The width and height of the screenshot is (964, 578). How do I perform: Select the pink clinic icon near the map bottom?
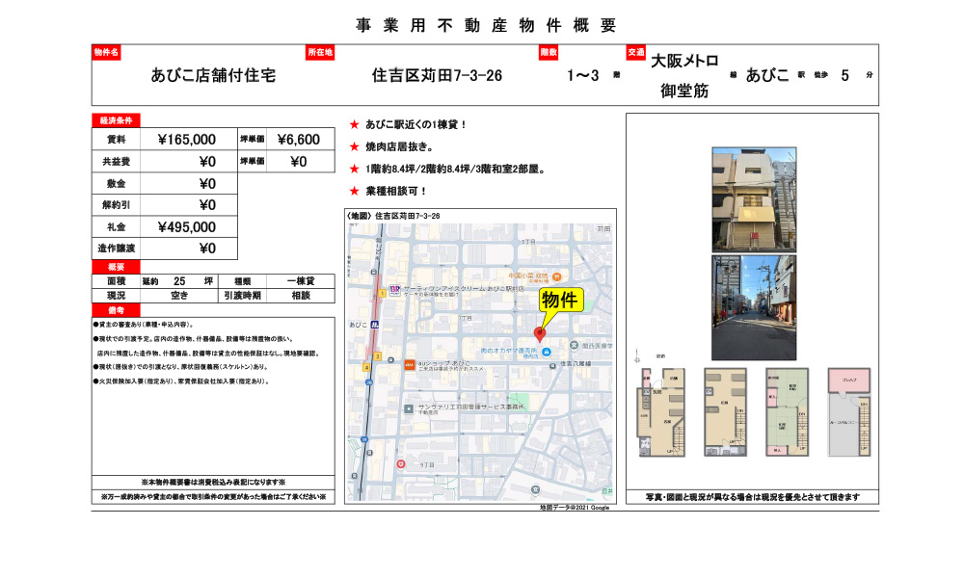(402, 465)
